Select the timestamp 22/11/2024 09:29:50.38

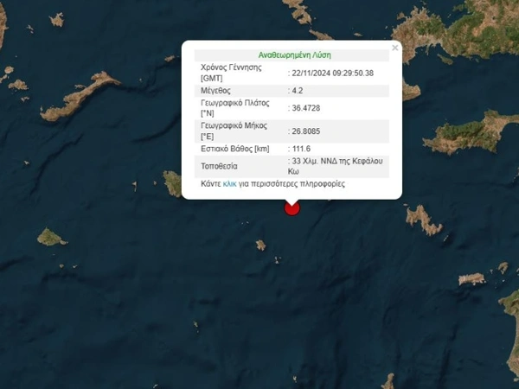click(333, 73)
